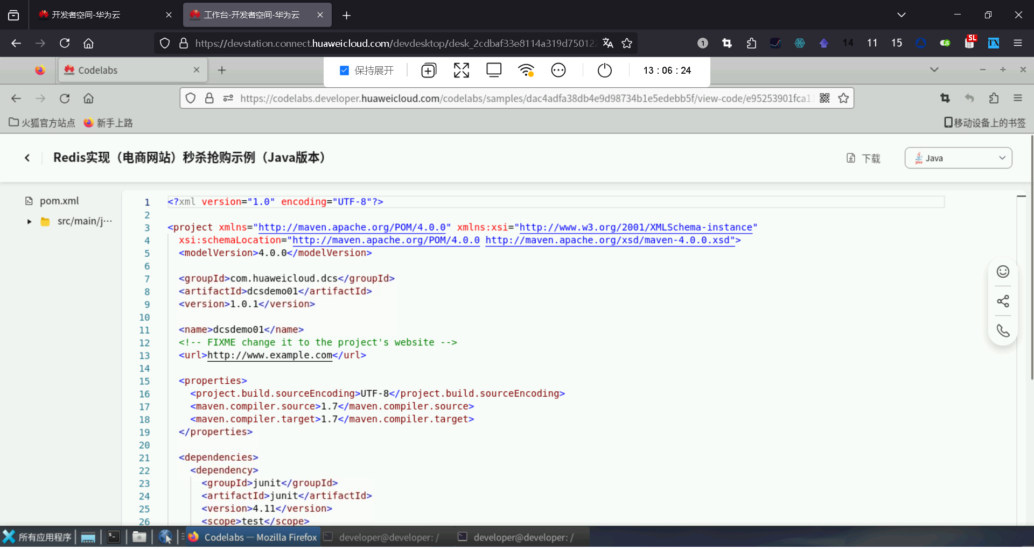The image size is (1034, 549).
Task: Open the Java language dropdown
Action: click(x=958, y=158)
